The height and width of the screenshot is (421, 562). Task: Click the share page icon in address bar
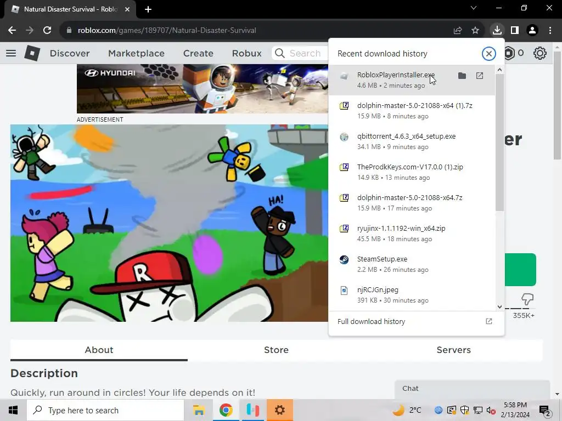pos(457,31)
